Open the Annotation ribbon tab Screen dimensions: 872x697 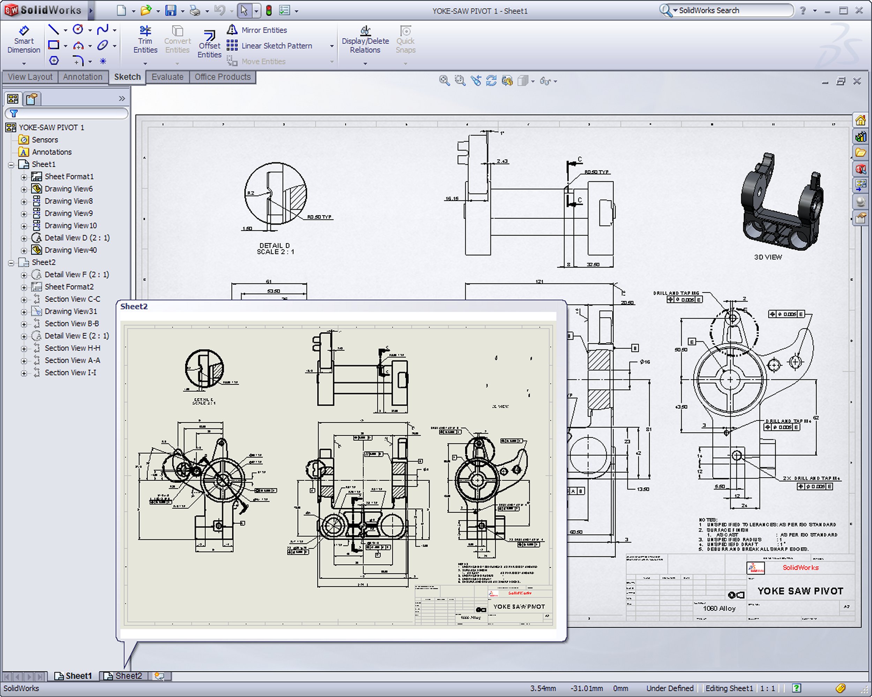point(83,77)
